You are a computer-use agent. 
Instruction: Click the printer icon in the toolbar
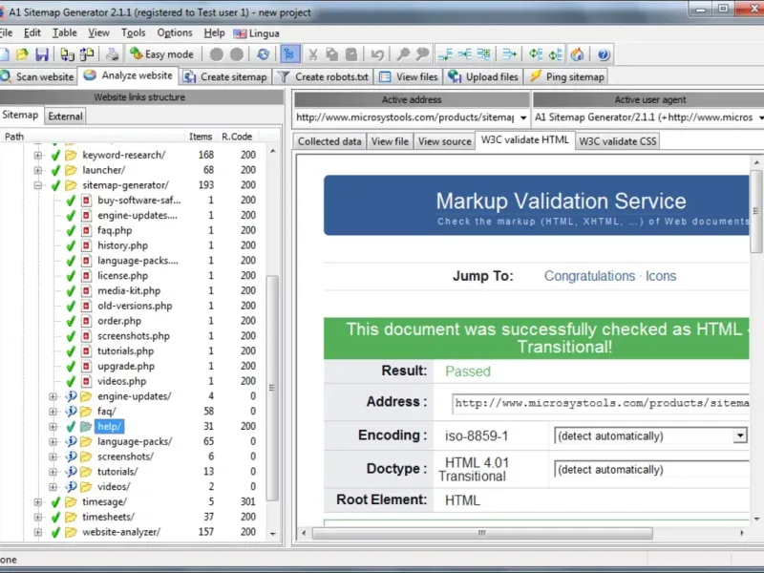pyautogui.click(x=113, y=54)
